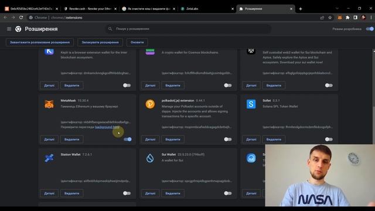Enable the Sui Wallet toggle

click(228, 193)
